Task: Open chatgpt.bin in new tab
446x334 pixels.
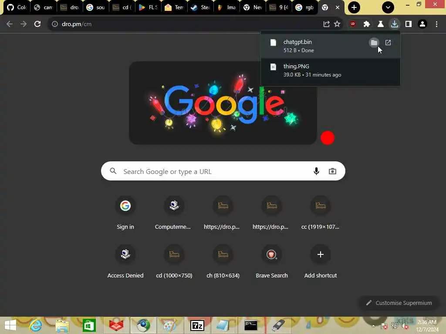Action: coord(388,43)
